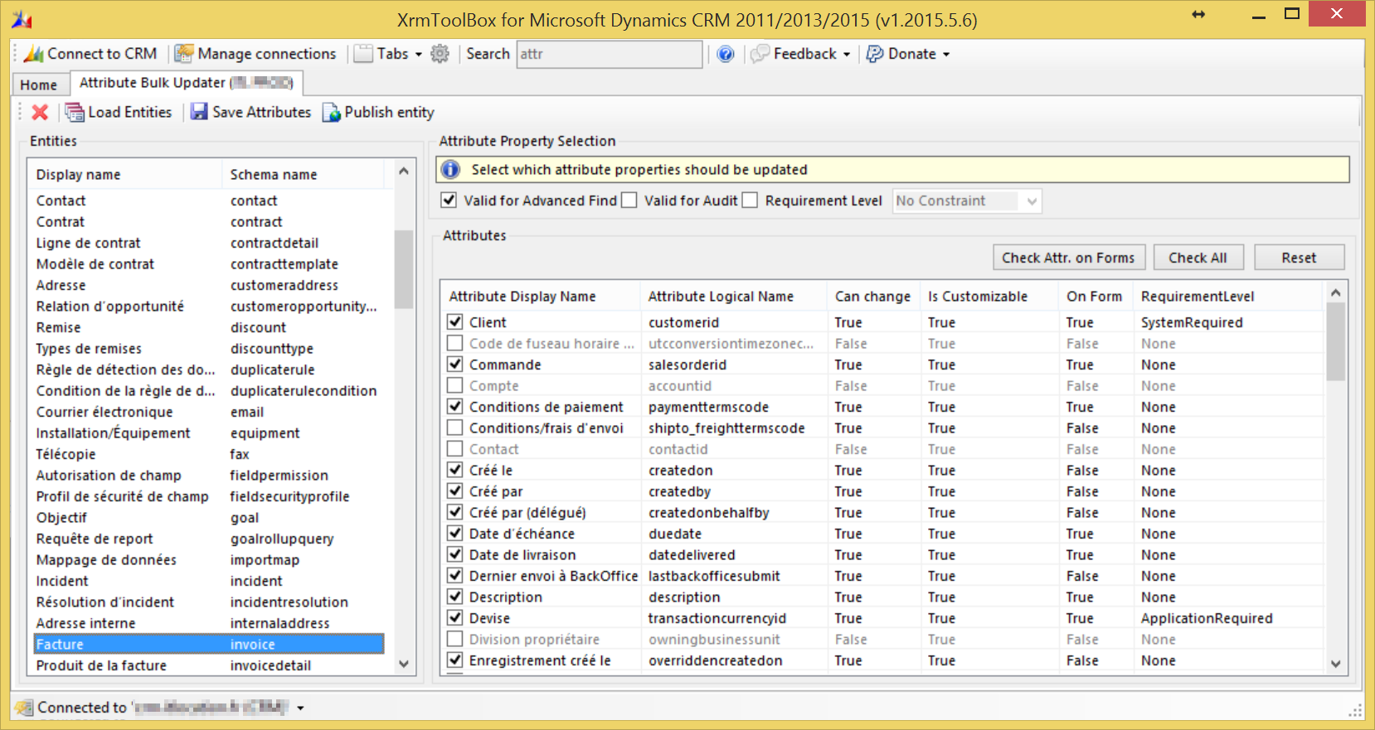The image size is (1375, 730).
Task: Uncheck the Description attribute checkbox
Action: coord(454,597)
